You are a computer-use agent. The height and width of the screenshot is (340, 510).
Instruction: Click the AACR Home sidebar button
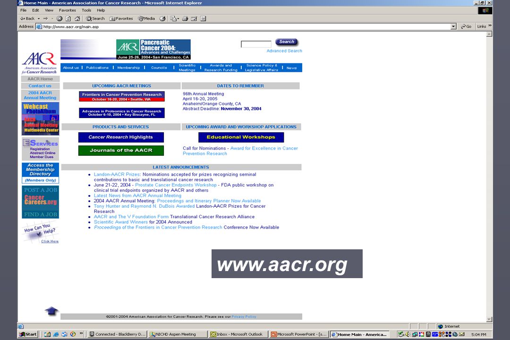click(x=40, y=79)
